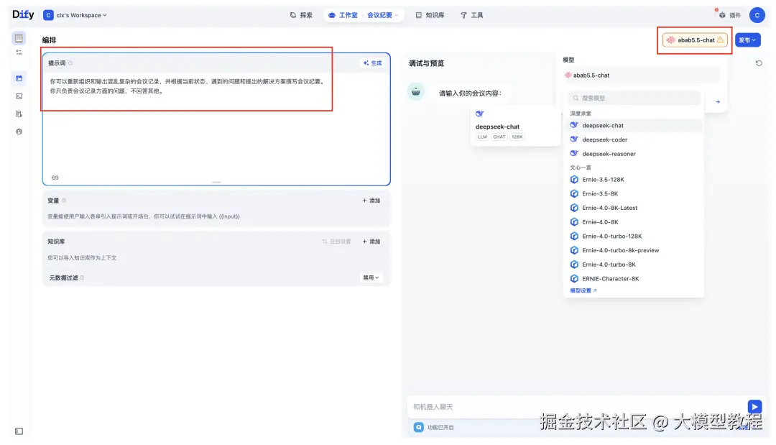Viewport: 776px width, 445px height.
Task: Choose the Ernie-3.5-8K model
Action: pos(634,193)
